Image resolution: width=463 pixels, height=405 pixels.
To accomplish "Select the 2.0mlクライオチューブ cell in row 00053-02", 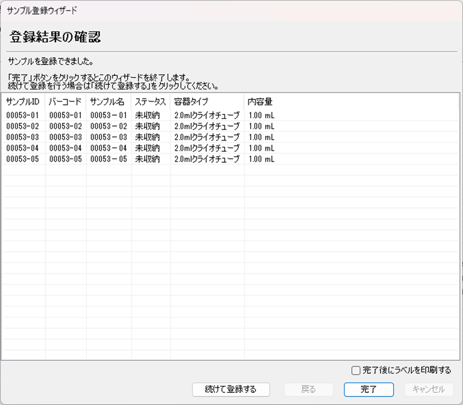I will pos(207,126).
